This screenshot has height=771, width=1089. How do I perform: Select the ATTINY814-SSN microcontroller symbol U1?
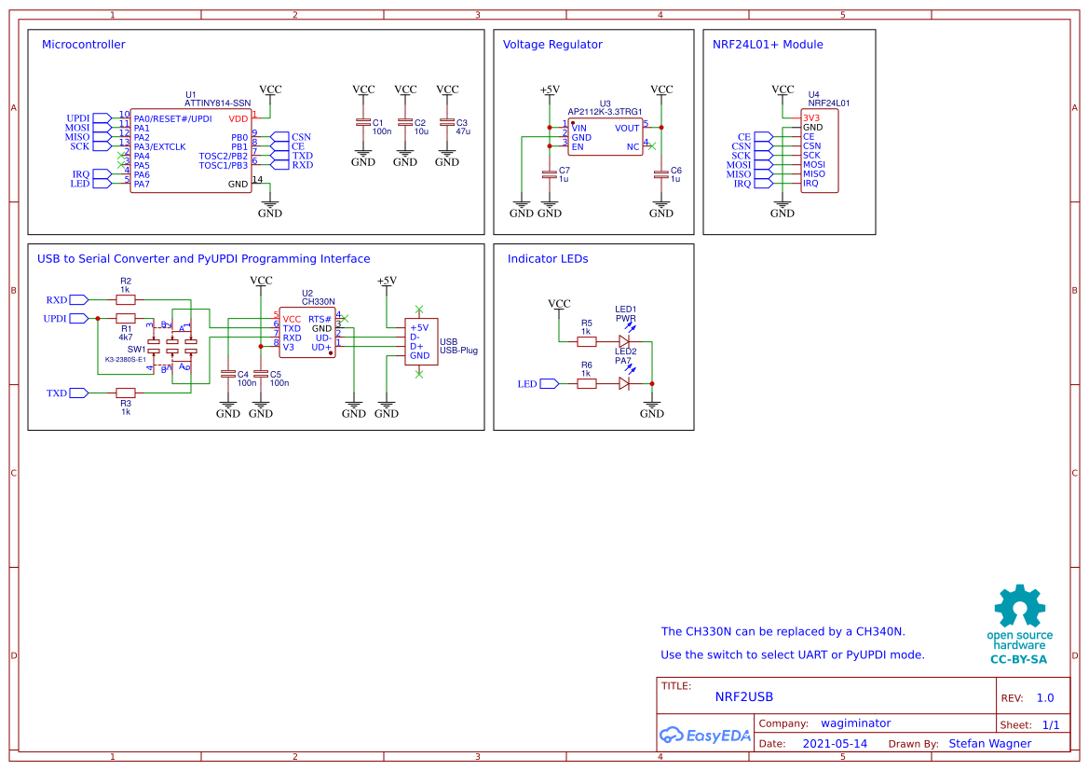coord(191,149)
